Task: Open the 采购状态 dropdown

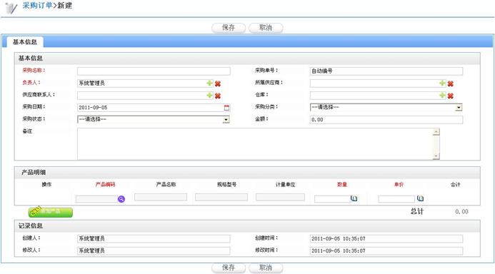Action: pos(154,119)
